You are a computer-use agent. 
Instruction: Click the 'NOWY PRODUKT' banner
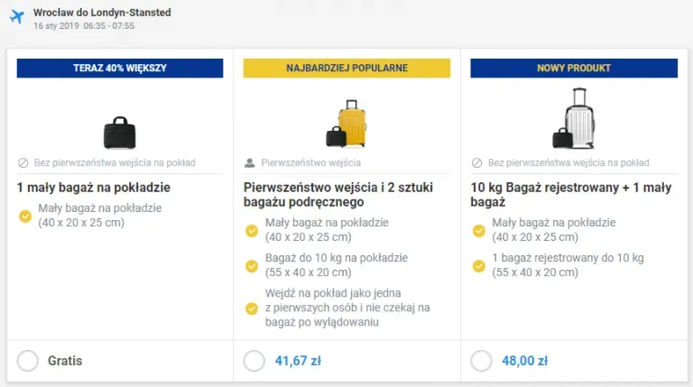click(x=574, y=68)
